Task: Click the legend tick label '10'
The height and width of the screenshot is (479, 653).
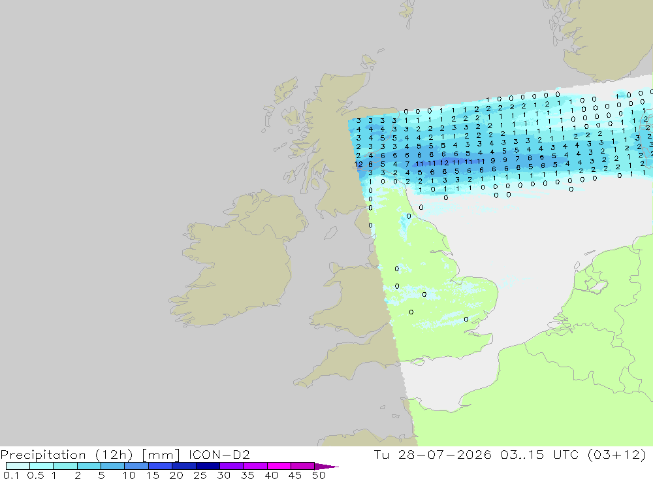Action: click(129, 475)
